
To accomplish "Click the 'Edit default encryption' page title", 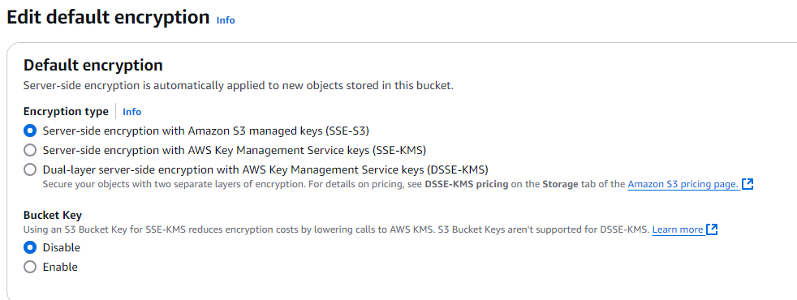I will click(108, 17).
